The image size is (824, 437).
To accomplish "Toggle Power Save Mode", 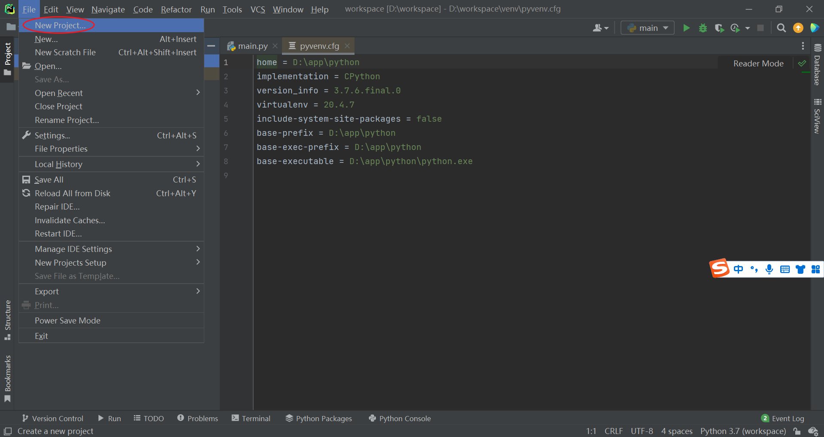I will pyautogui.click(x=111, y=320).
